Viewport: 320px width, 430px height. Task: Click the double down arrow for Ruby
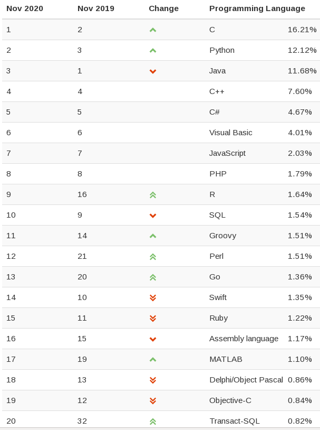[x=153, y=319]
